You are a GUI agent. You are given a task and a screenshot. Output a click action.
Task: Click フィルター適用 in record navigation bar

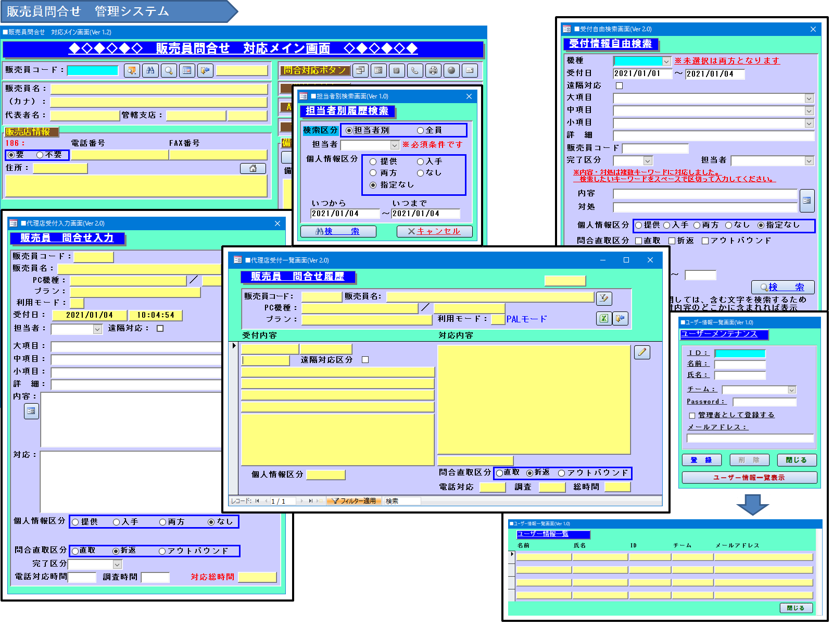pos(354,501)
